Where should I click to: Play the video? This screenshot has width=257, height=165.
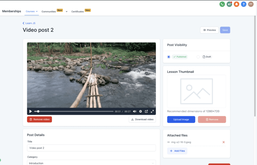pyautogui.click(x=30, y=111)
